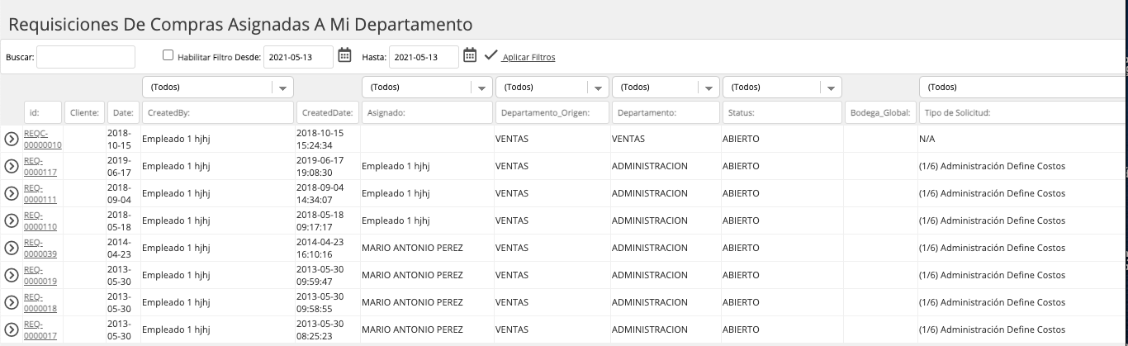Click the Hasta date field 2021-05-13
This screenshot has height=346, width=1128.
tap(424, 57)
